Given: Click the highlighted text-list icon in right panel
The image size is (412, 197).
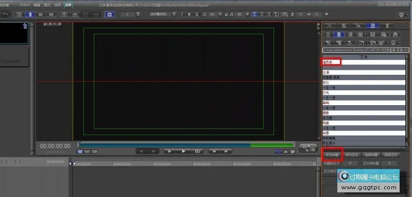Looking at the screenshot, I should 339,34.
